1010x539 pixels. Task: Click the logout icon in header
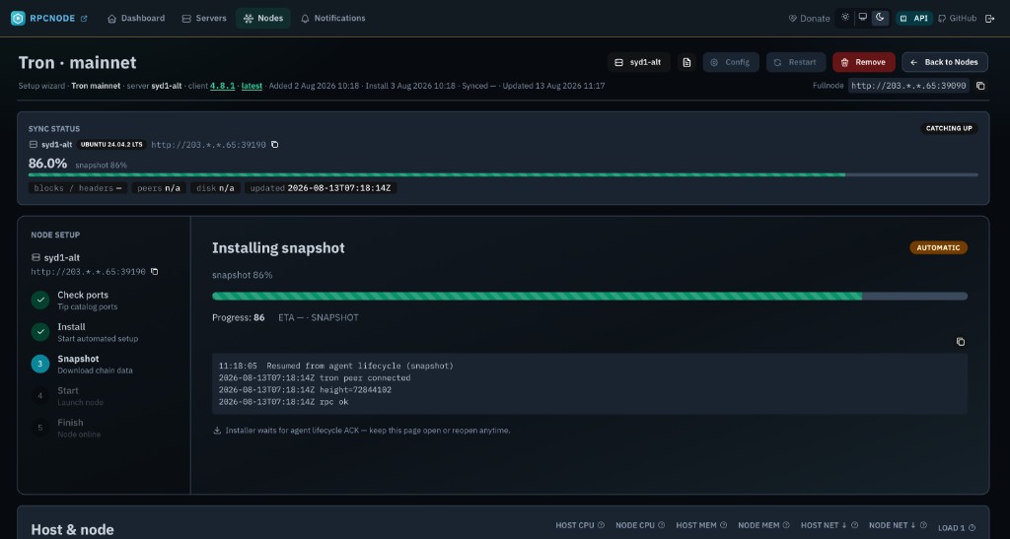[x=990, y=18]
